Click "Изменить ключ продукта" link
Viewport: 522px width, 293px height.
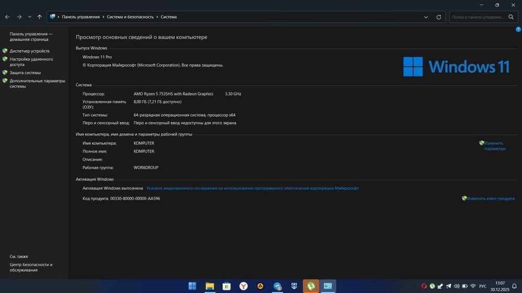490,198
